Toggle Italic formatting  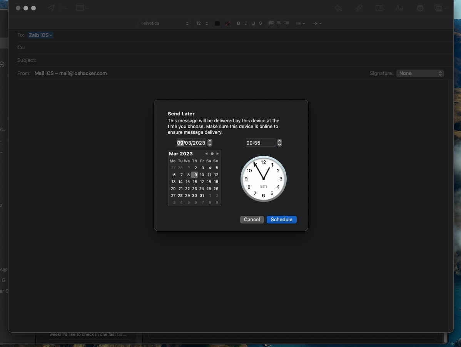click(246, 23)
